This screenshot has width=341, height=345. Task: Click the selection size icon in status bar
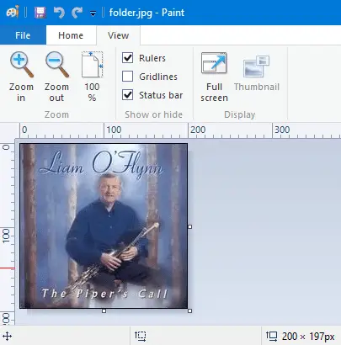click(x=141, y=336)
